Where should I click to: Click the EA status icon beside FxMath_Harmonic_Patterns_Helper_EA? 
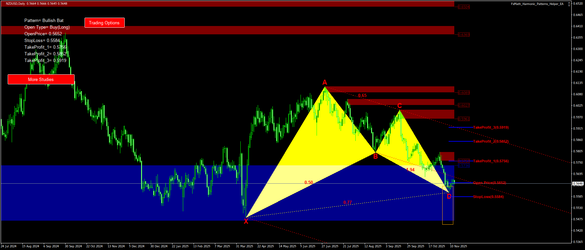click(569, 4)
